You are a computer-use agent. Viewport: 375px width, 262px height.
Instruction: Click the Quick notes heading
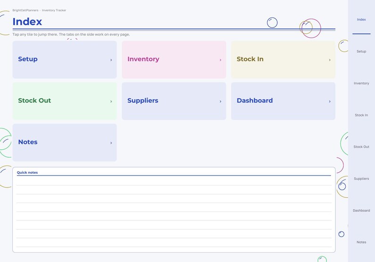coord(27,172)
